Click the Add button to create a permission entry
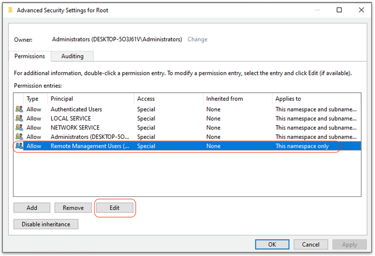This screenshot has height=256, width=375. tap(32, 207)
